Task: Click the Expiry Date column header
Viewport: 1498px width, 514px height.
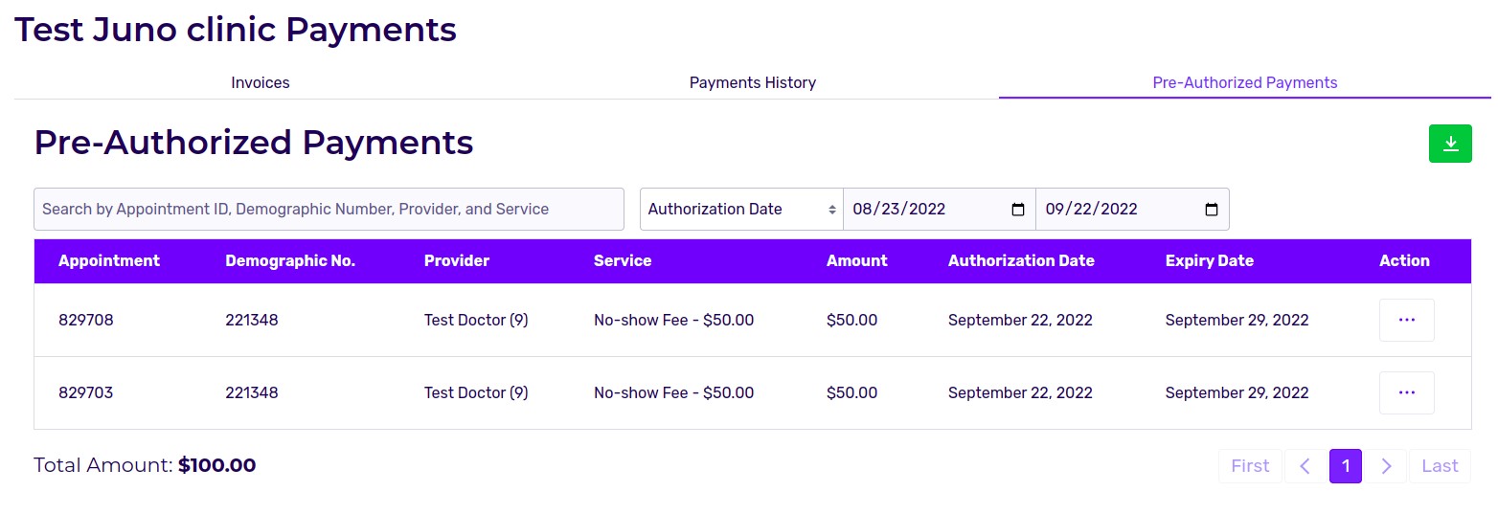Action: click(x=1209, y=261)
